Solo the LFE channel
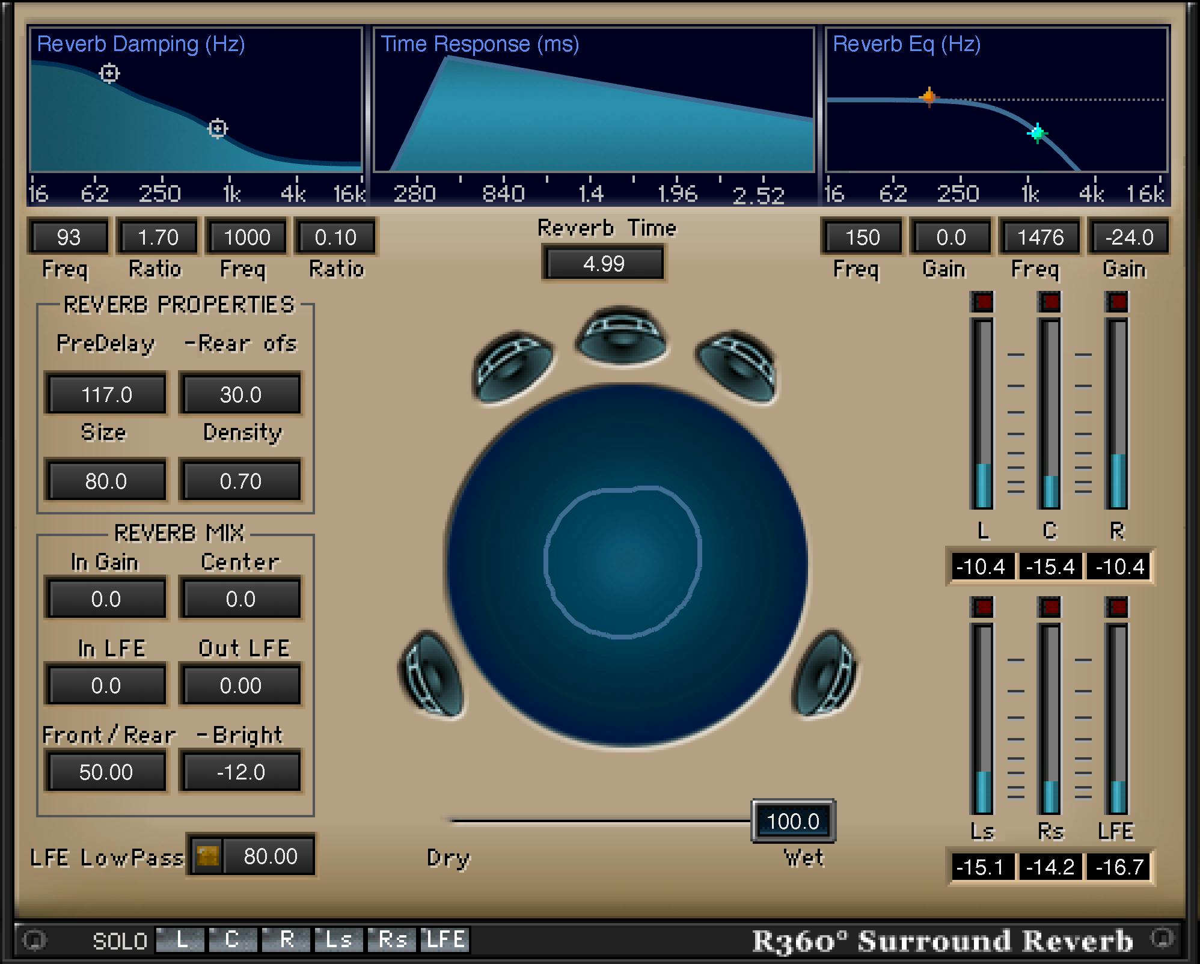The width and height of the screenshot is (1200, 964). [445, 941]
